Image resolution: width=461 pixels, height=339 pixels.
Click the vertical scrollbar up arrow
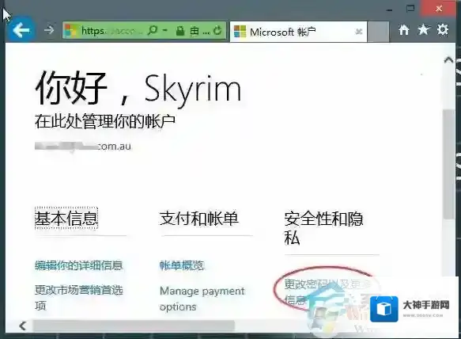click(x=448, y=60)
